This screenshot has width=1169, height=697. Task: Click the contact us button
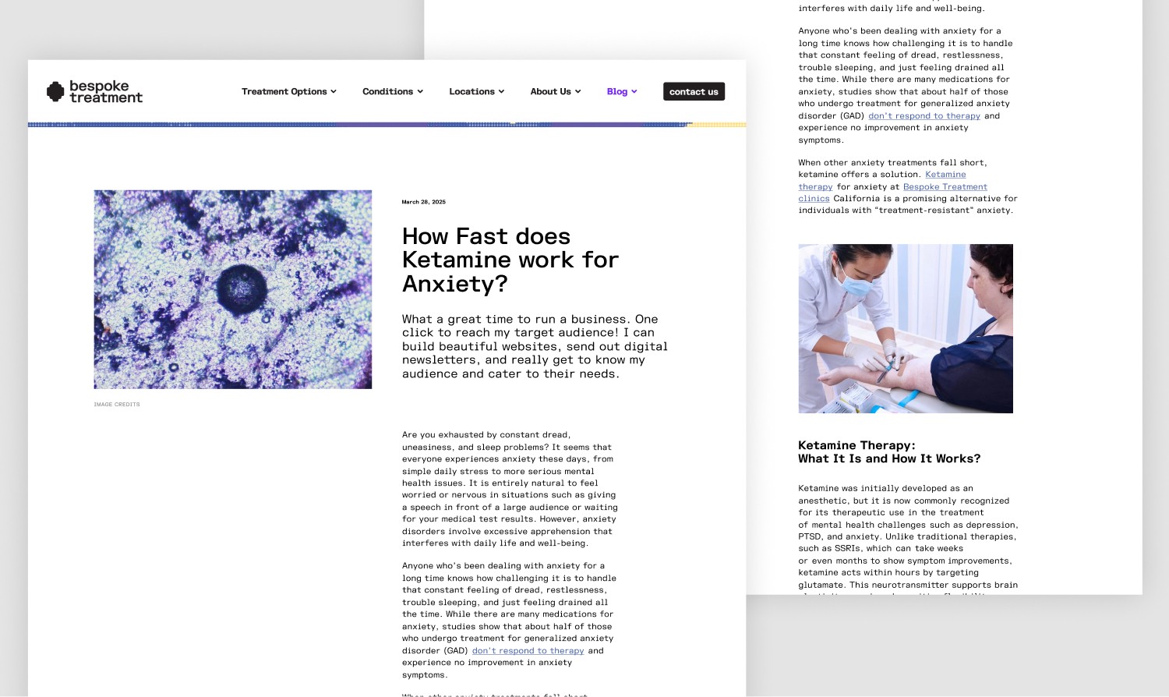point(694,92)
